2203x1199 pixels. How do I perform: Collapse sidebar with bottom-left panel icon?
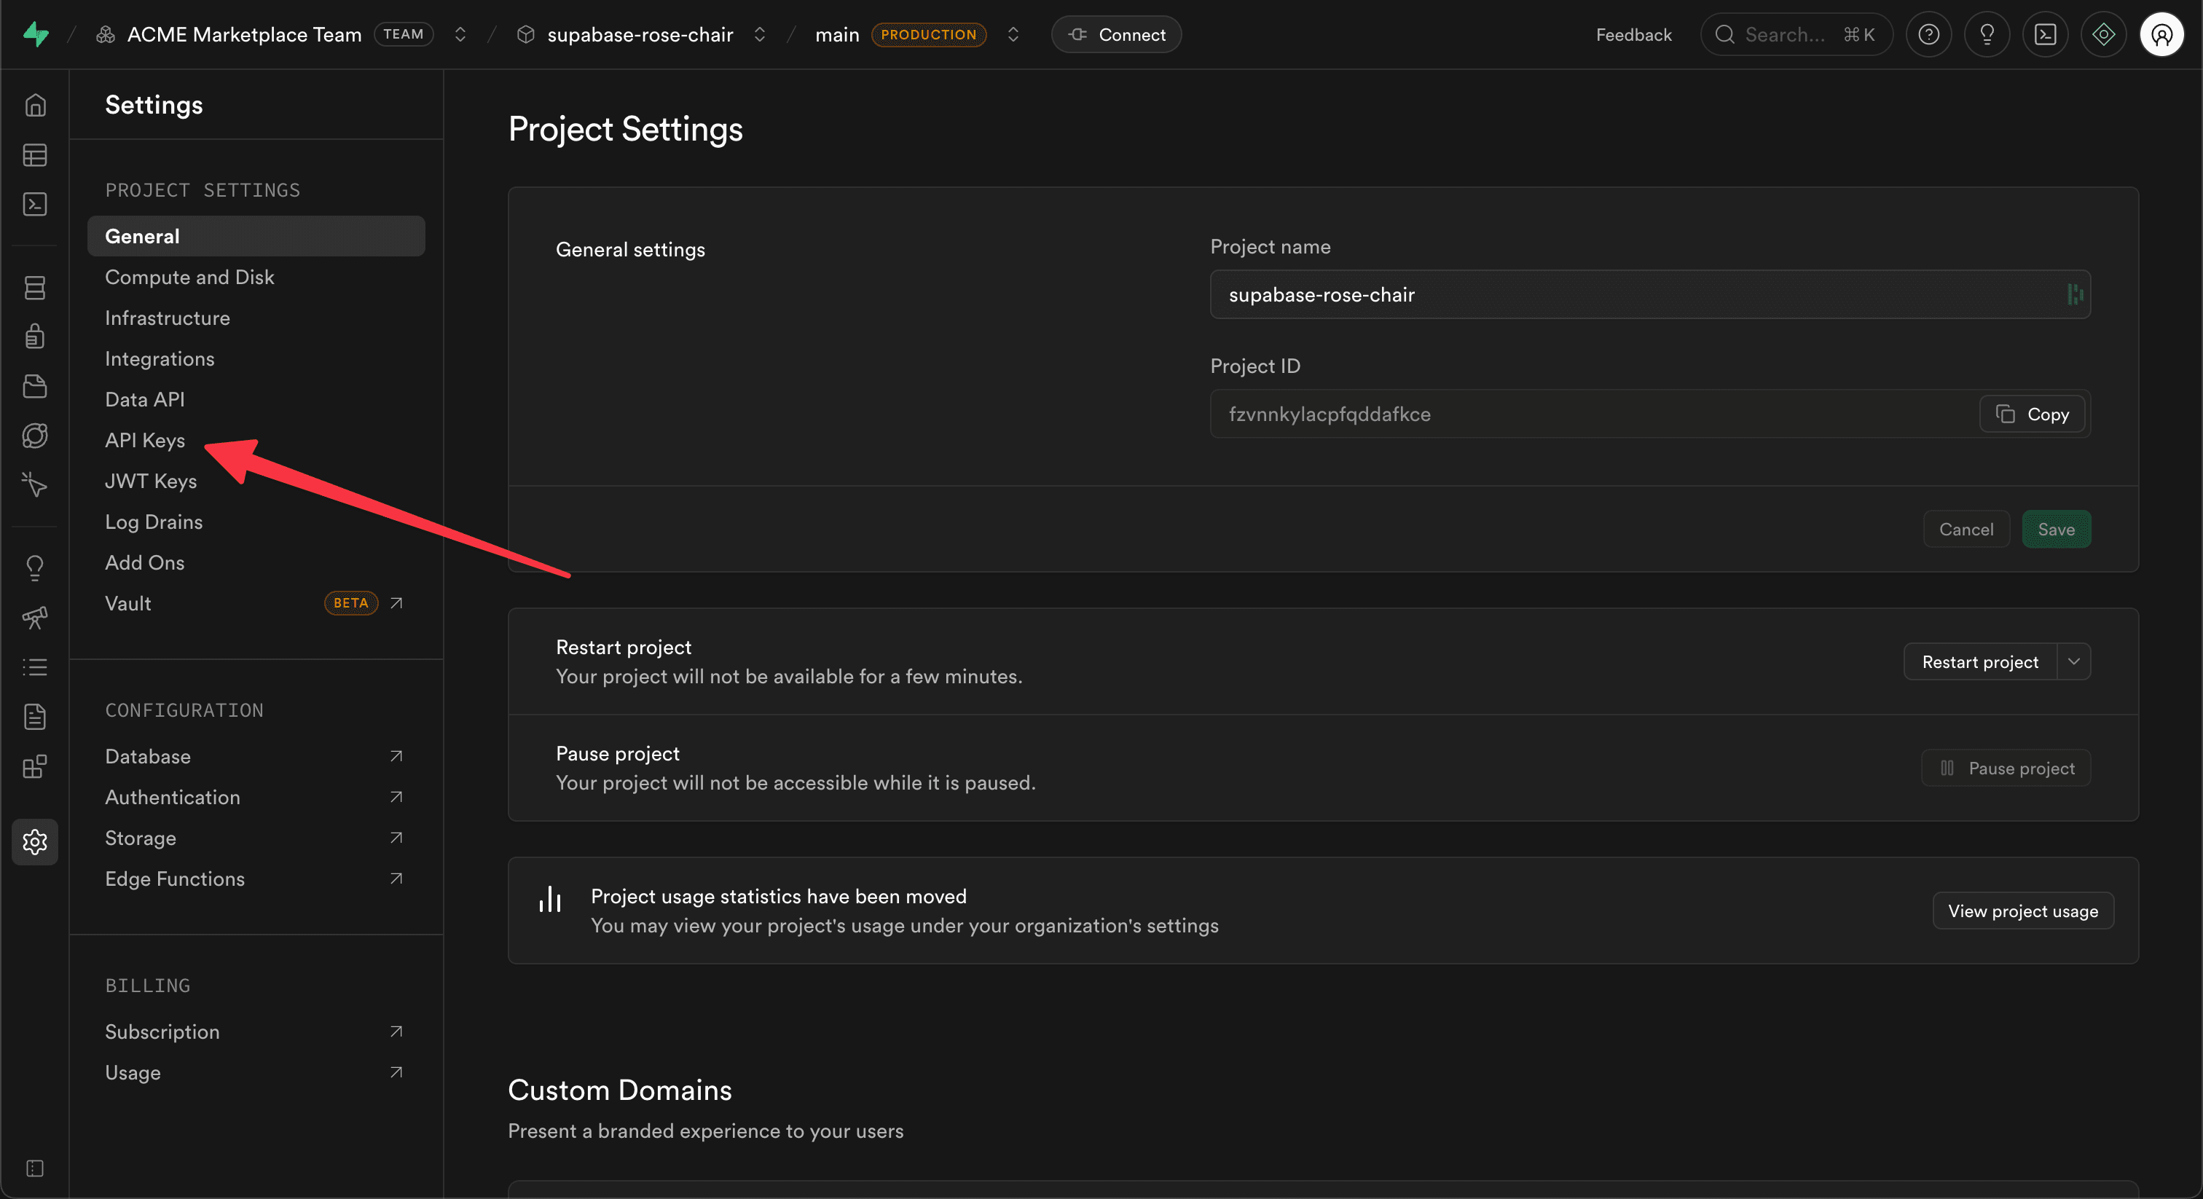coord(35,1168)
